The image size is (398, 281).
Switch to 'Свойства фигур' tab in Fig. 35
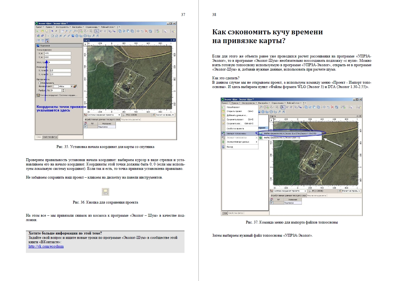(x=50, y=137)
